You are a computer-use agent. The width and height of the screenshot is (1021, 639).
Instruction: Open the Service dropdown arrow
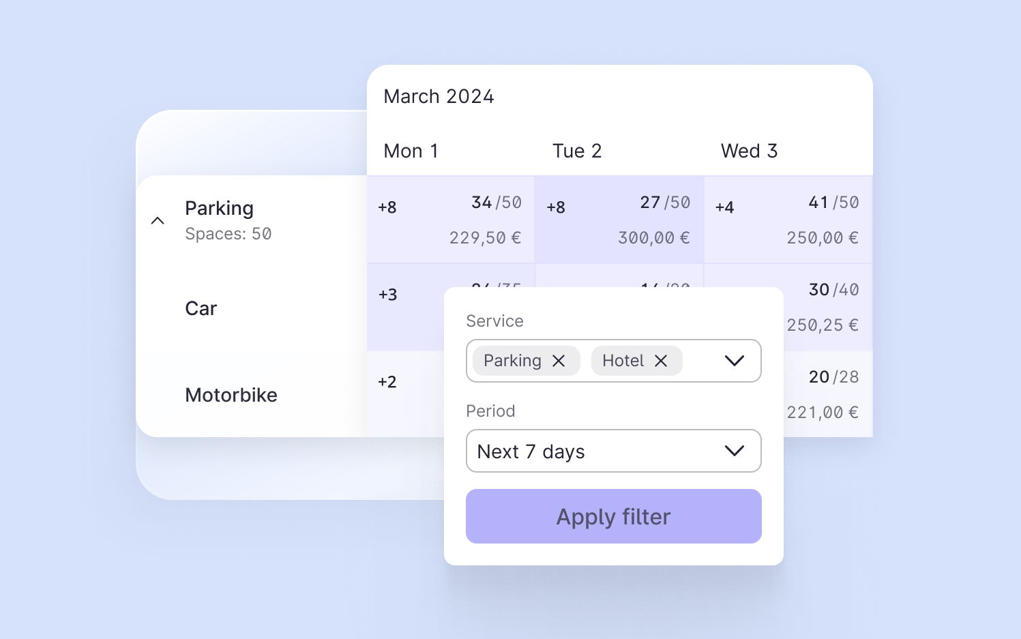(x=734, y=361)
